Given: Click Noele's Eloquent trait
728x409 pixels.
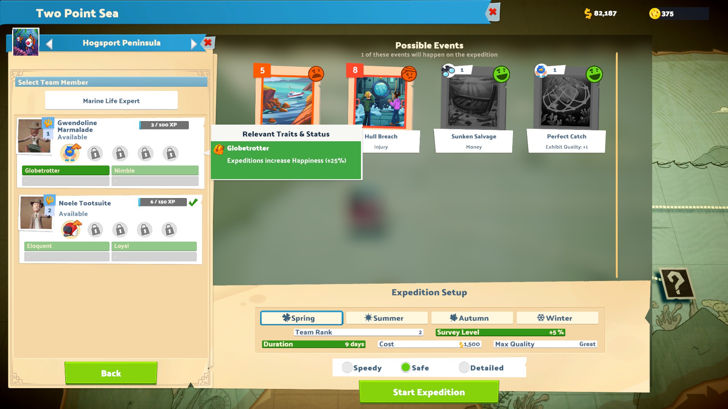Looking at the screenshot, I should click(67, 246).
